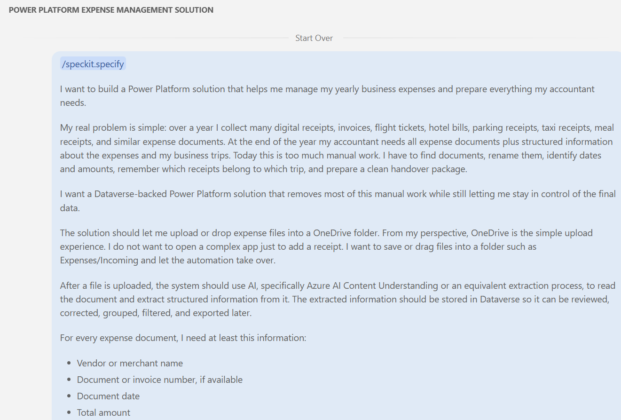Select the /speckit.specify command chip

pyautogui.click(x=93, y=64)
